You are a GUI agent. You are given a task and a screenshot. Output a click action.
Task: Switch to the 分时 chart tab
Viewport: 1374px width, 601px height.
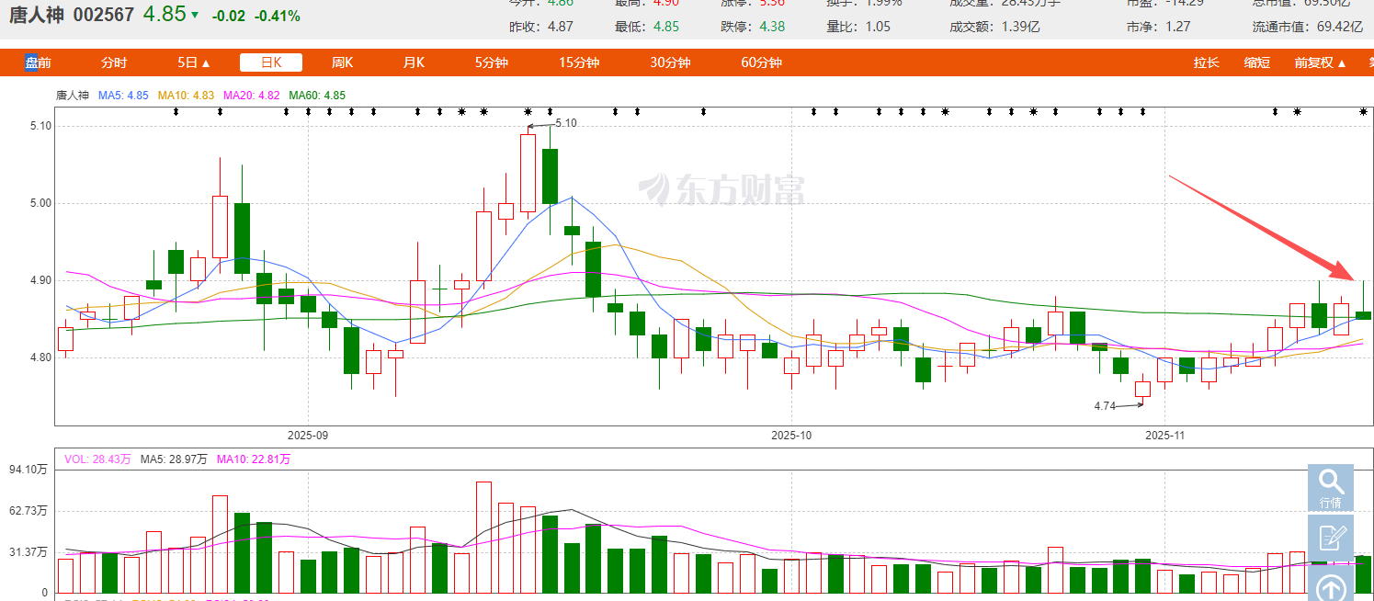click(114, 62)
